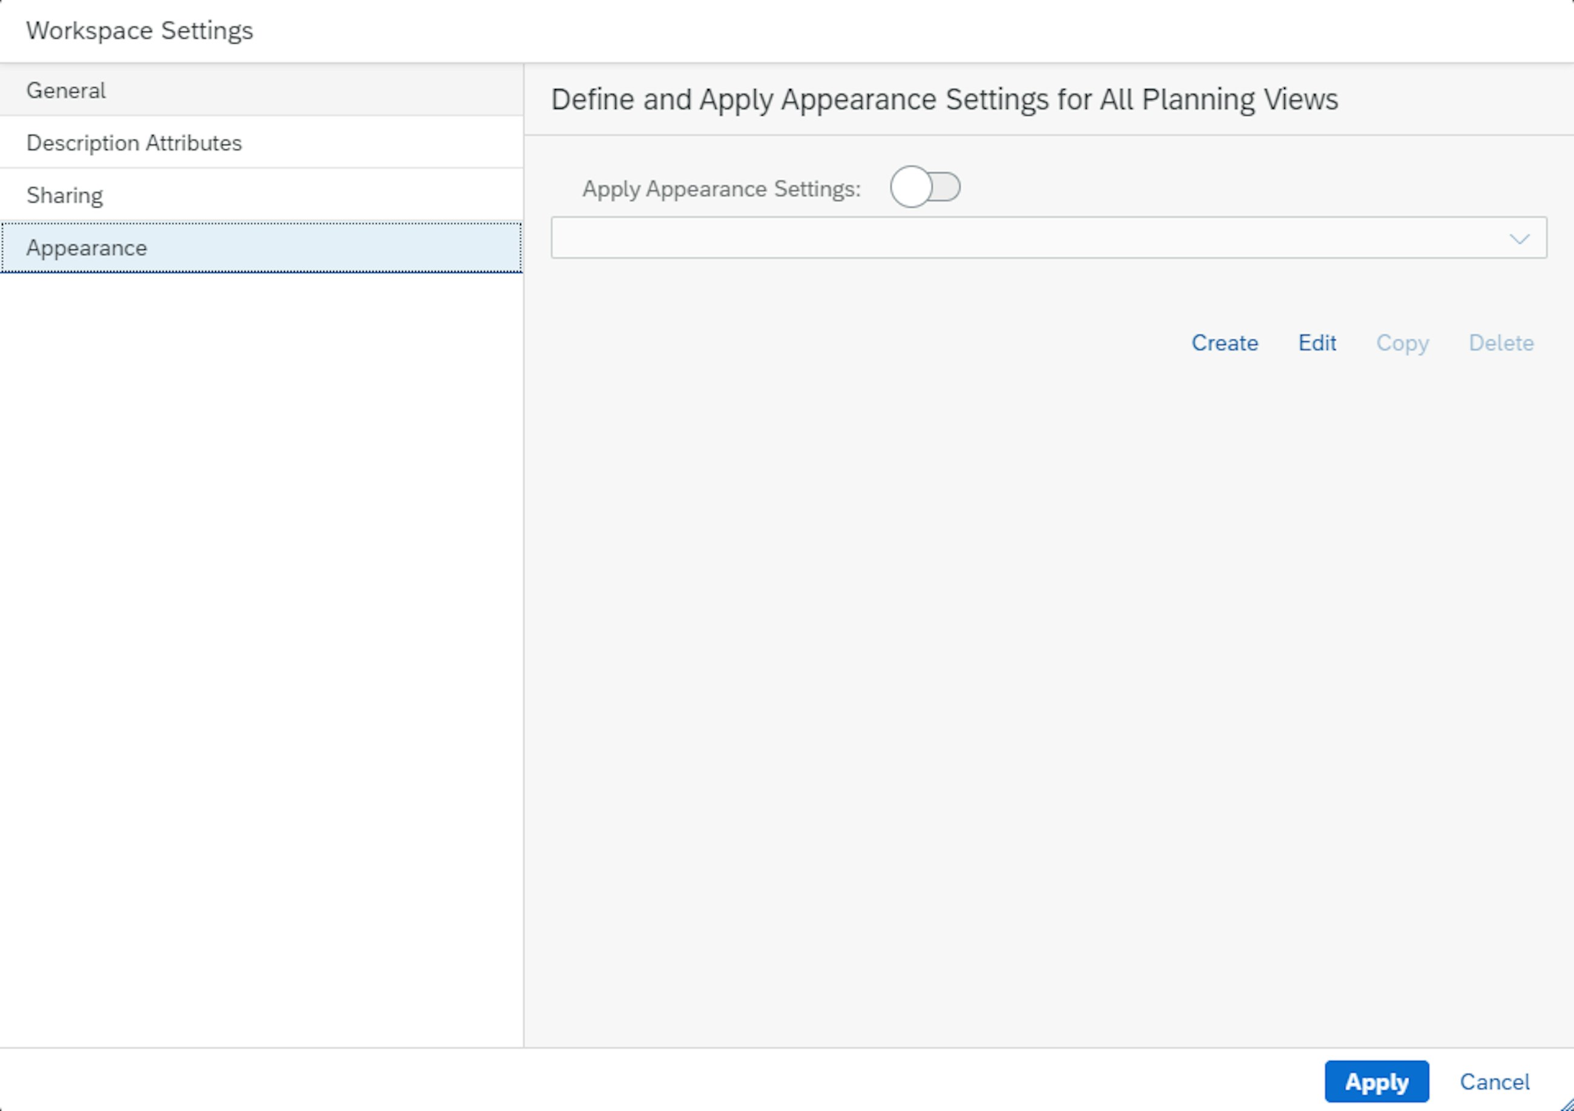
Task: Click the round knob of the switch
Action: pyautogui.click(x=910, y=187)
